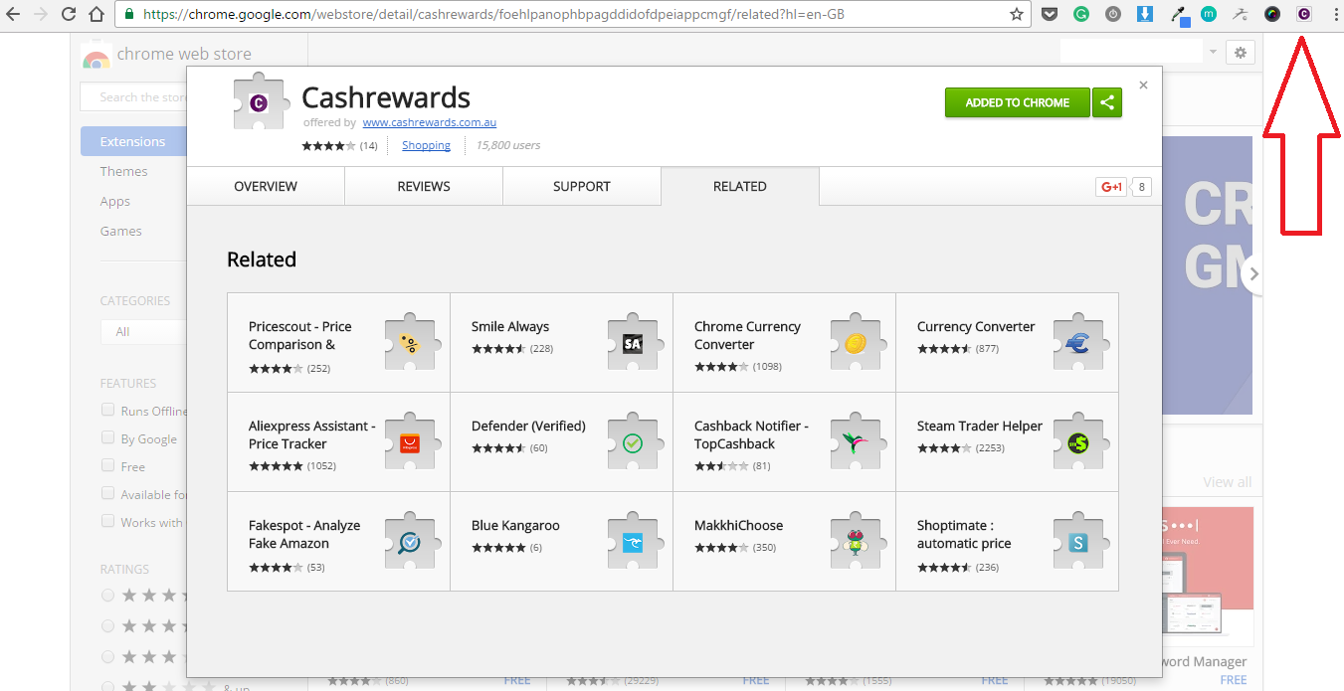Click the browser address bar URL
1344x691 pixels.
click(492, 15)
